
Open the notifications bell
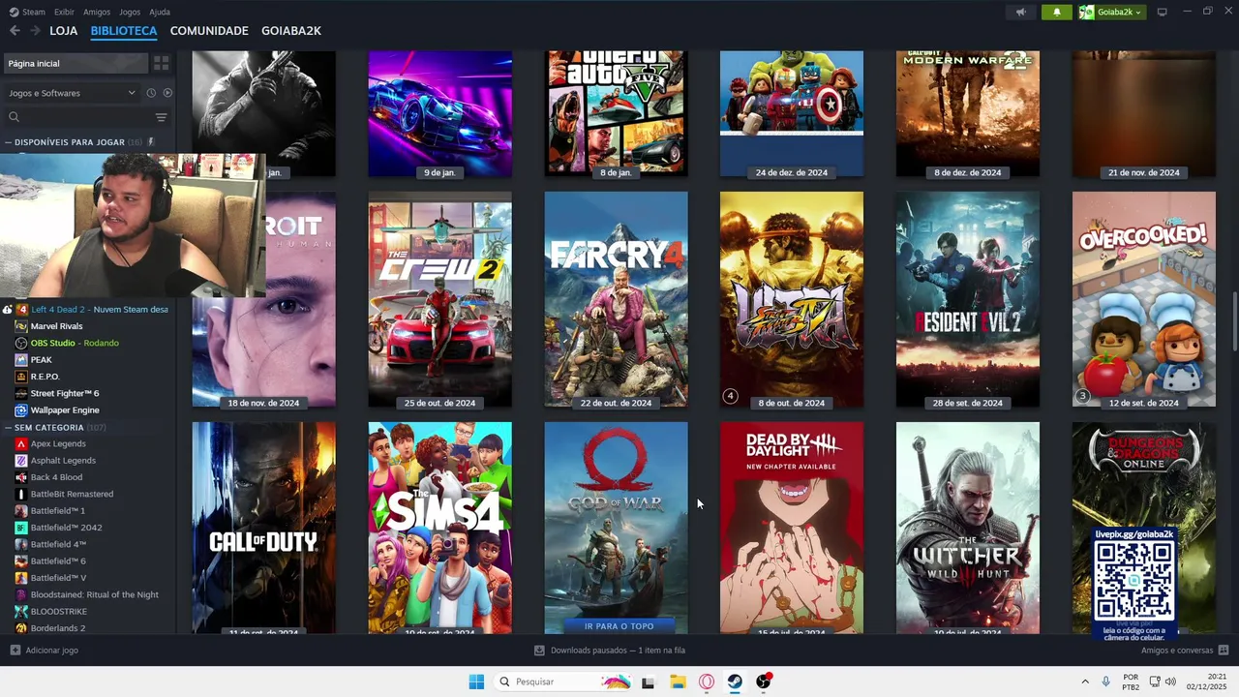point(1057,12)
